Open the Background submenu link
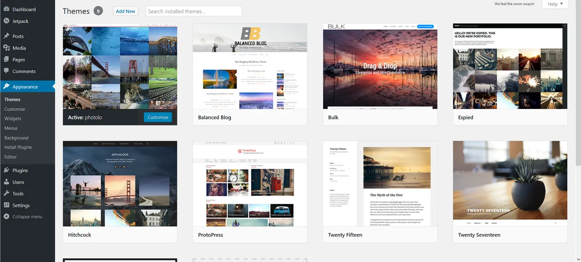581x262 pixels. click(x=16, y=138)
